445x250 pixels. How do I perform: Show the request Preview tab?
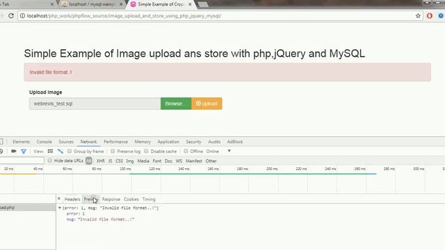pyautogui.click(x=90, y=199)
